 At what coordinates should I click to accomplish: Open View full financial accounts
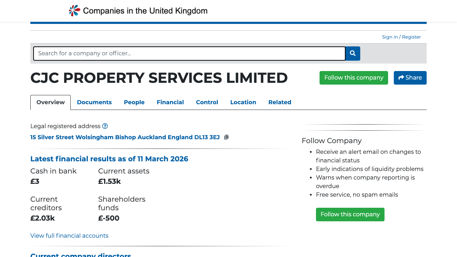(x=69, y=236)
